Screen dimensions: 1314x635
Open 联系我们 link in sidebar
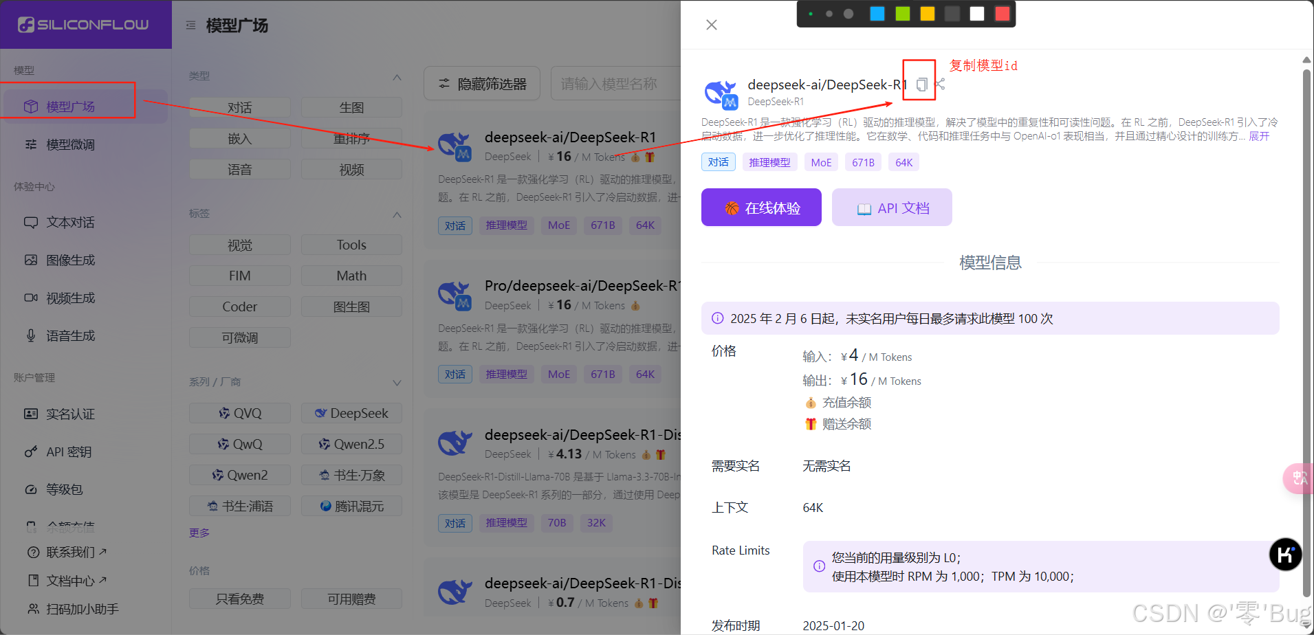76,553
